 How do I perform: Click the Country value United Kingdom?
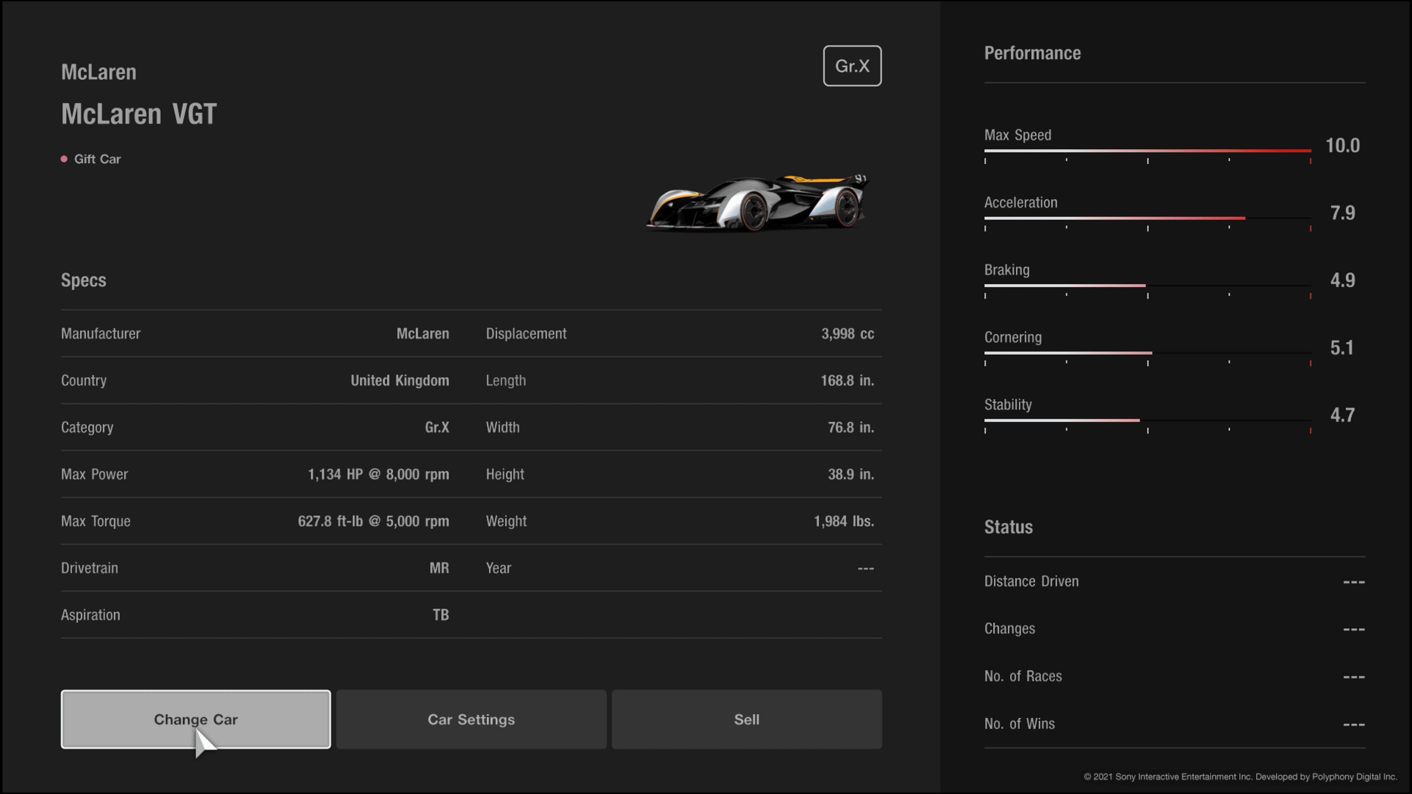(400, 380)
